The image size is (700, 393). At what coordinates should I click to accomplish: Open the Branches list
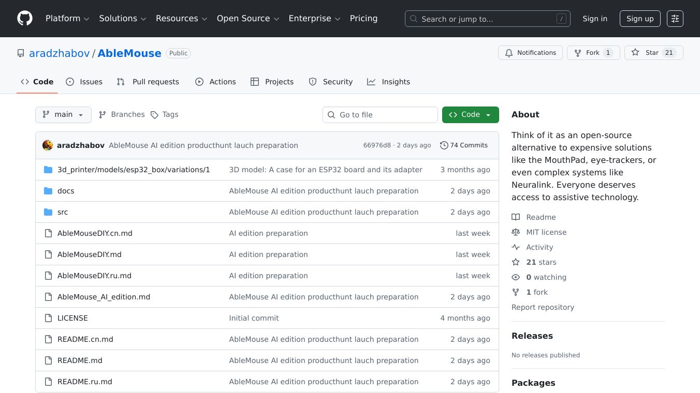click(122, 115)
